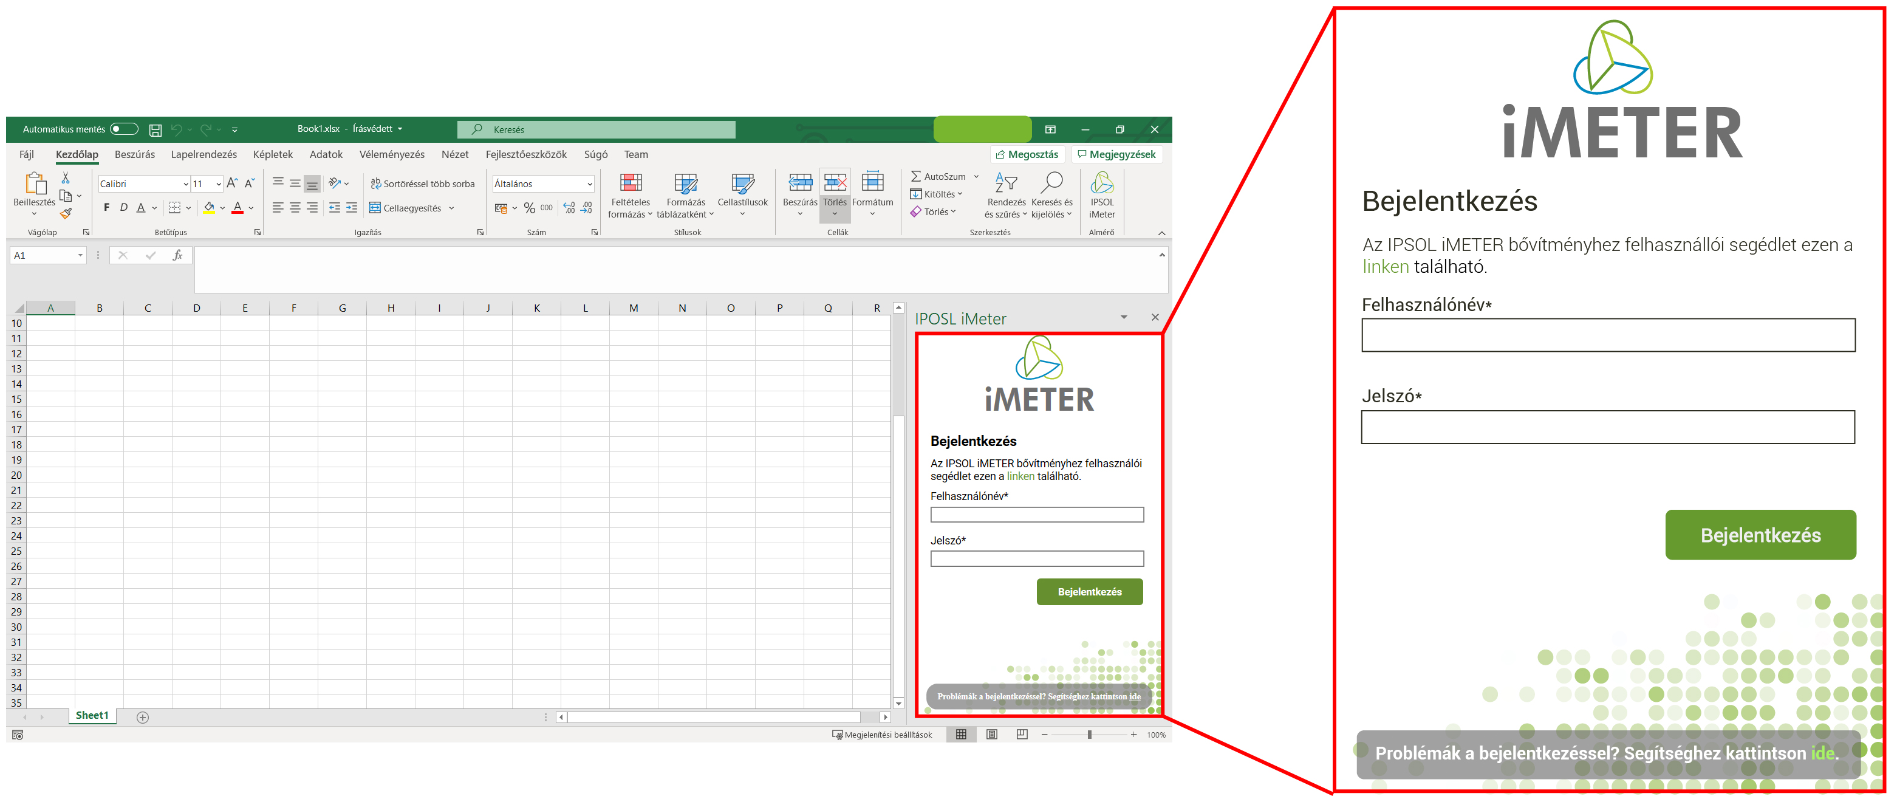
Task: Click the Felhasználónév input in Excel pane
Action: [1036, 515]
